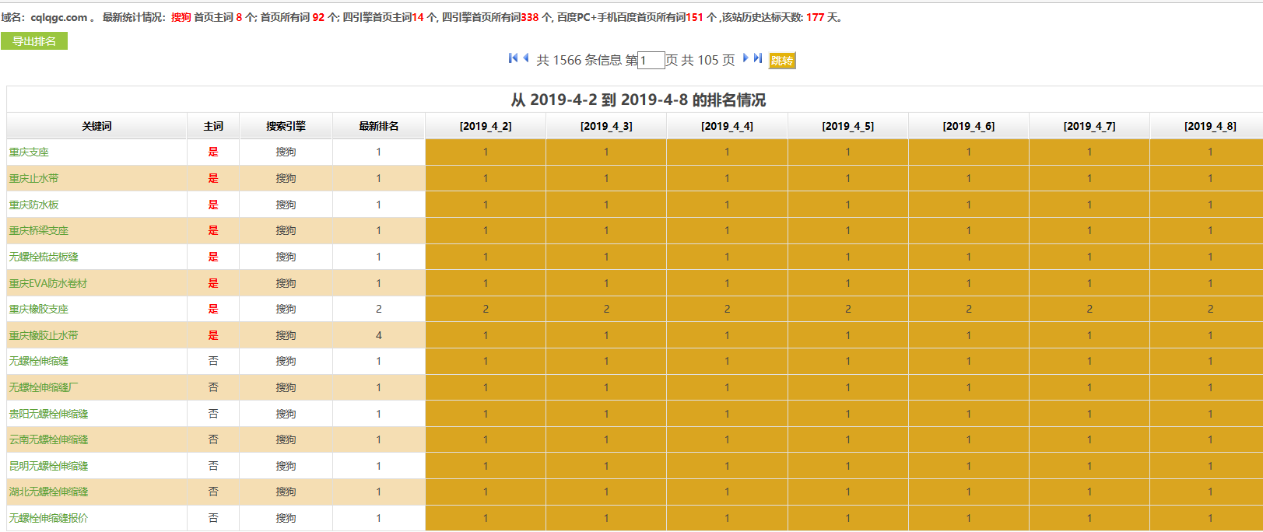Viewport: 1263px width, 532px height.
Task: Click 搜狗 engine cell in 贵阳无螺栓伸缩缝 row
Action: coord(286,415)
